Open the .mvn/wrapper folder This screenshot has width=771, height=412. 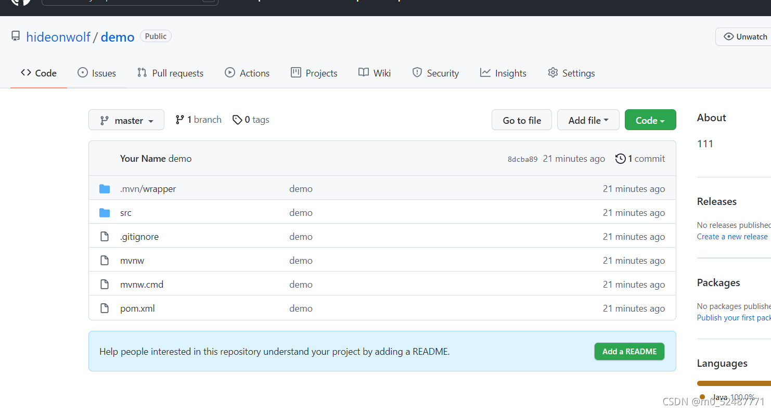(148, 189)
